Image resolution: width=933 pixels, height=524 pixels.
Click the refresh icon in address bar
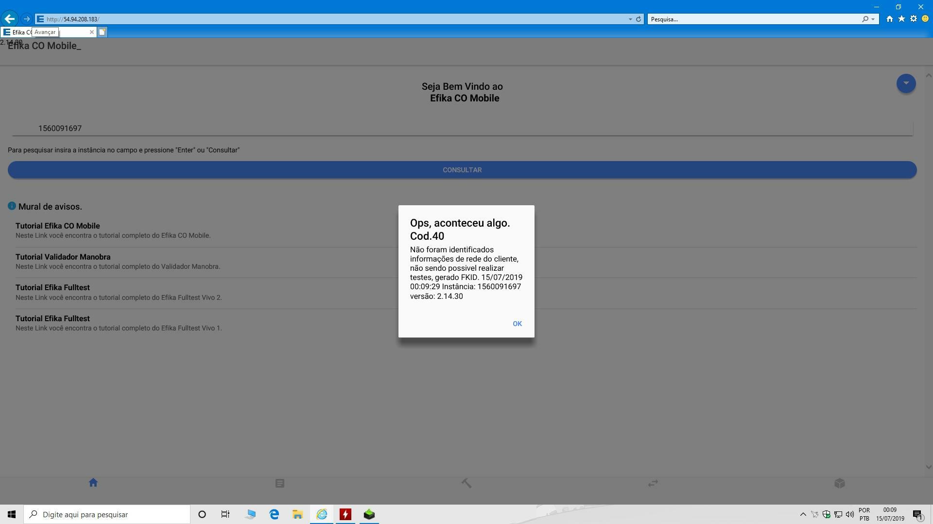tap(639, 19)
